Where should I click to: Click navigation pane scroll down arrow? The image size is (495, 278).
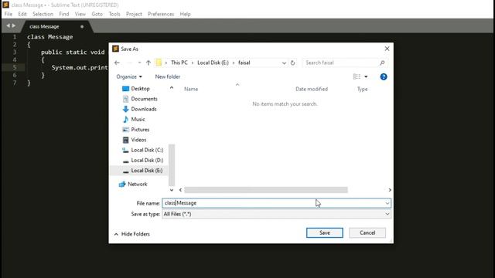[172, 190]
